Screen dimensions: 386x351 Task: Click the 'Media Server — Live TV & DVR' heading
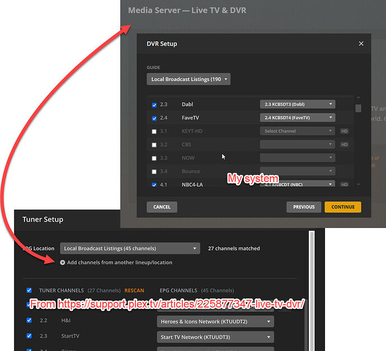187,10
